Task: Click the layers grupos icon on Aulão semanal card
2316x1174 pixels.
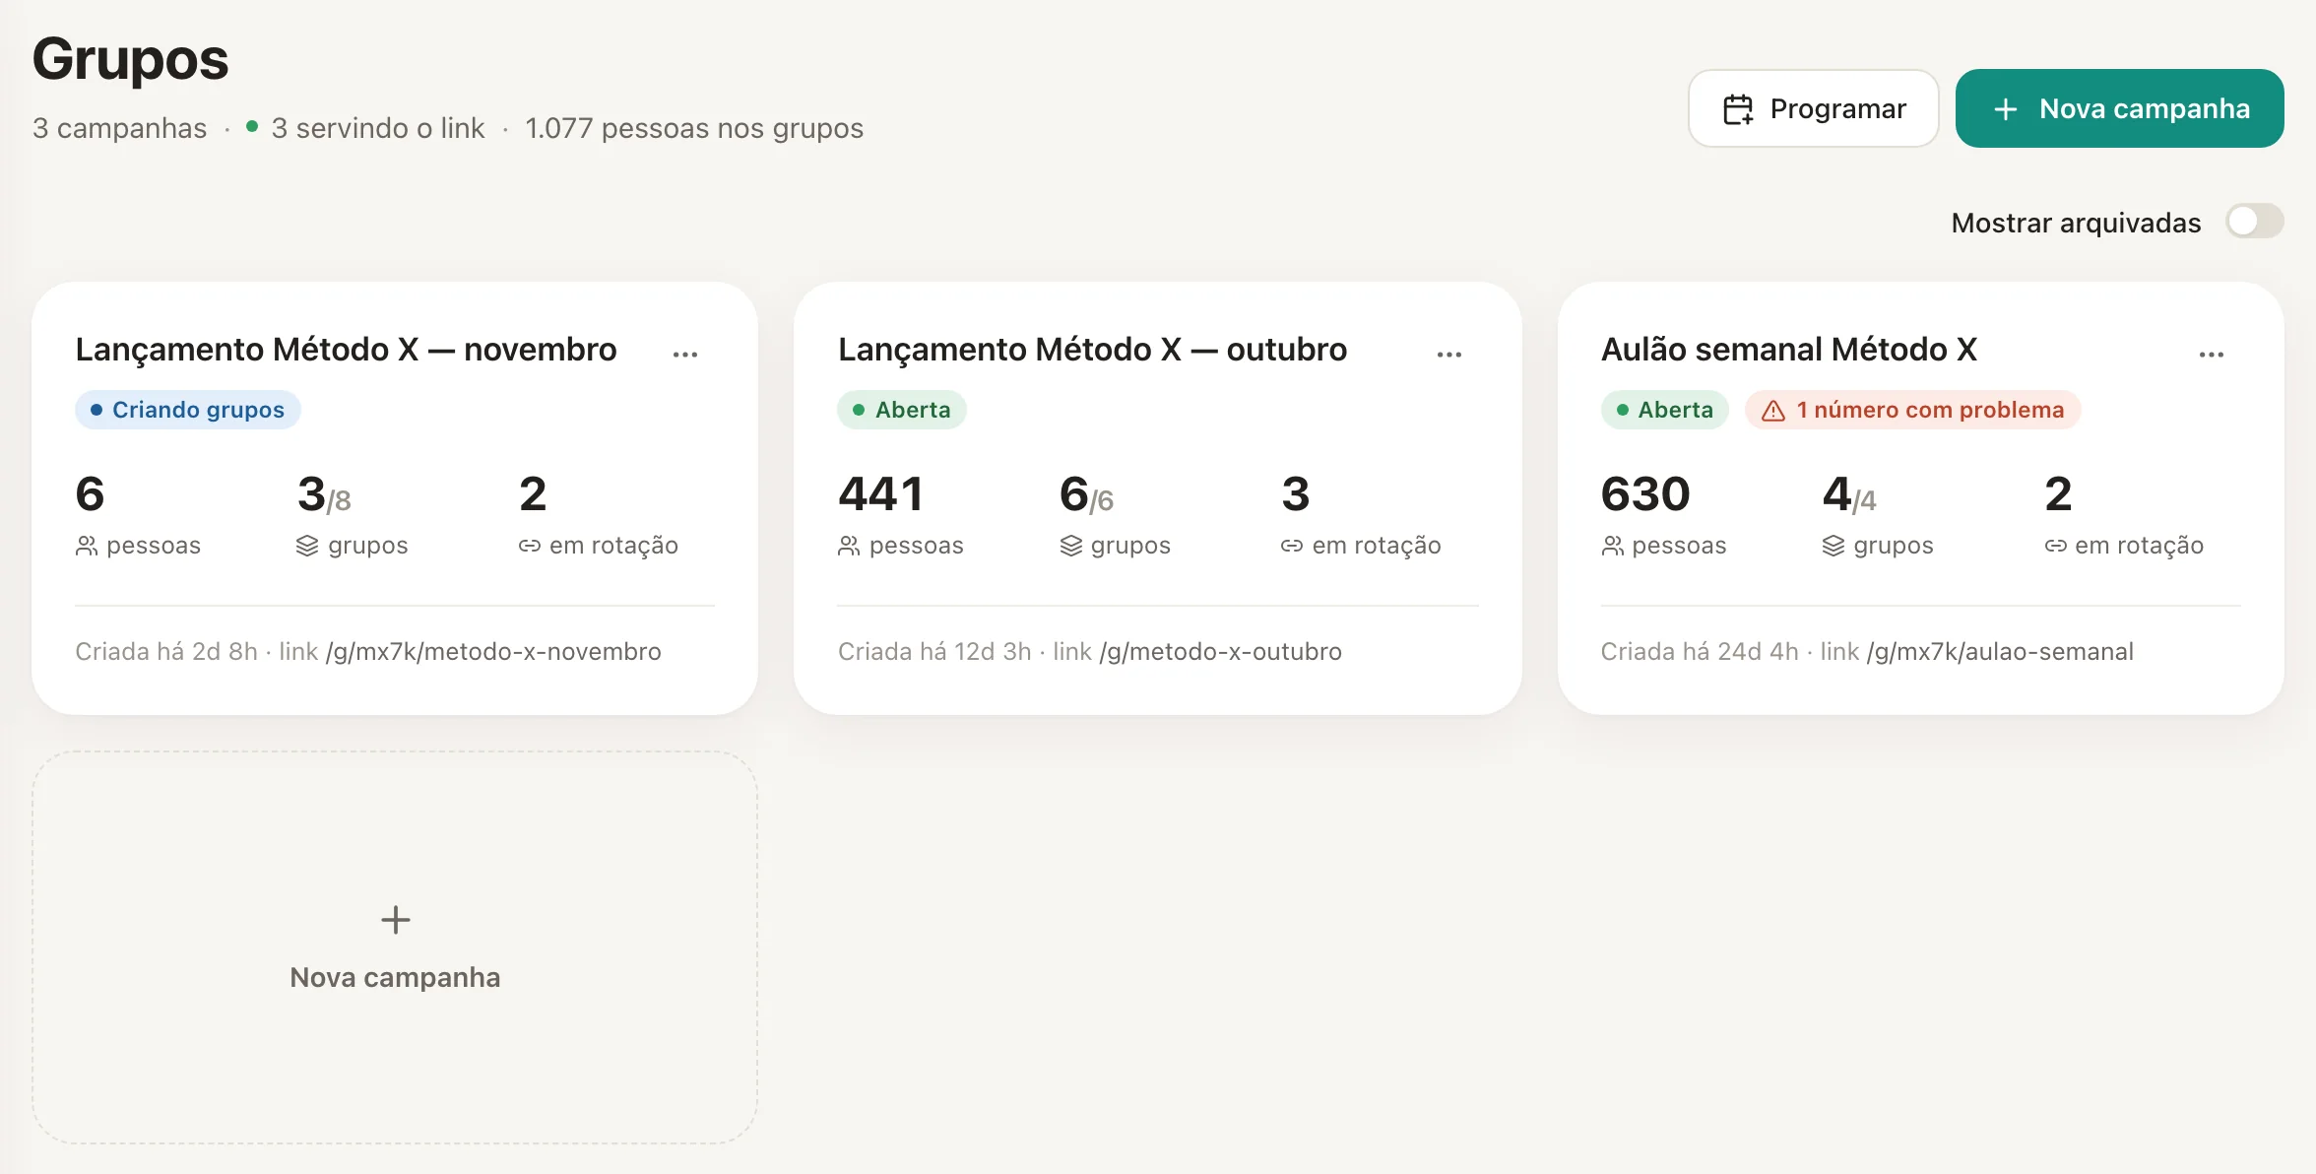Action: coord(1833,546)
